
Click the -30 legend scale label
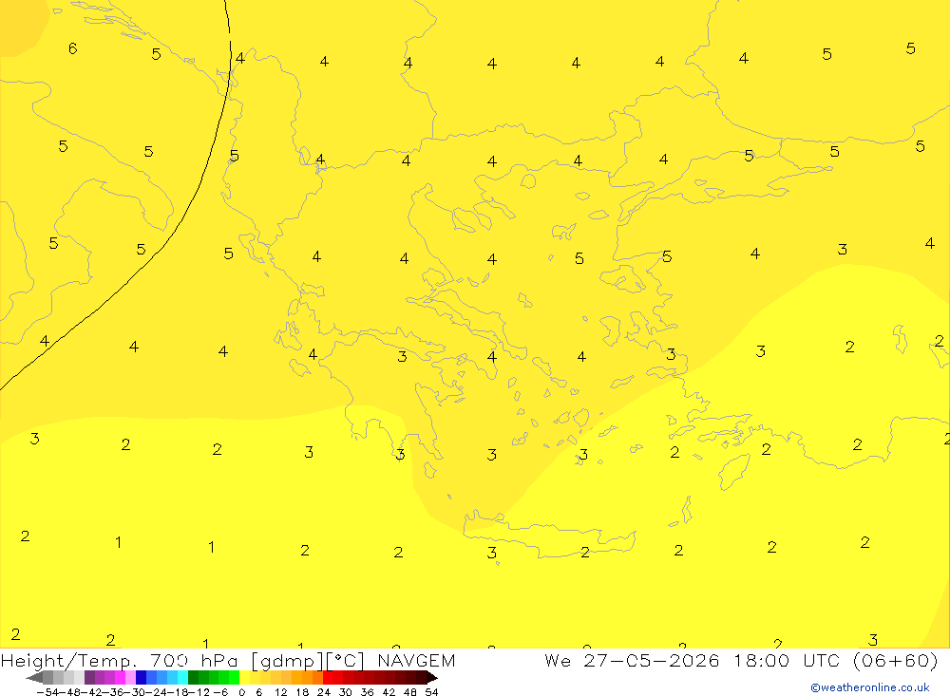tap(137, 692)
